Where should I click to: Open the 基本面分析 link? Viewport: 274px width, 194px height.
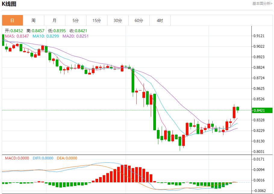262,4
